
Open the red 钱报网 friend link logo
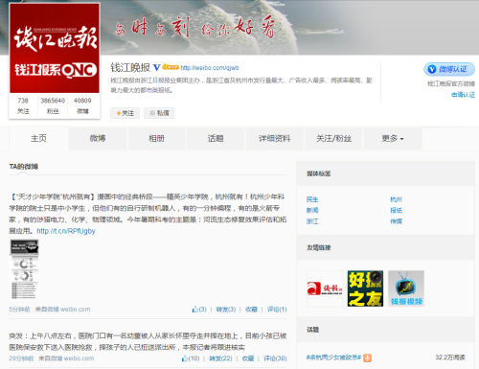point(325,288)
